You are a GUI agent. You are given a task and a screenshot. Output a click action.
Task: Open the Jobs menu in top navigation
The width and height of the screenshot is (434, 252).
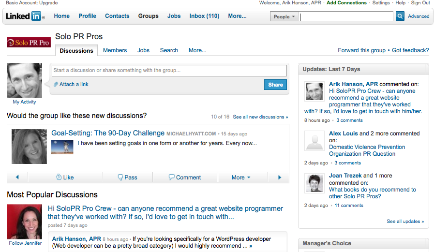(174, 16)
